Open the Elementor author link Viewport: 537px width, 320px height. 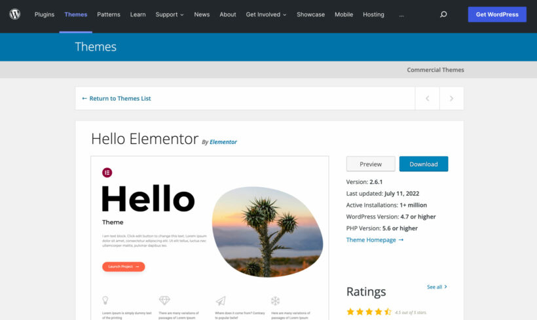tap(223, 142)
